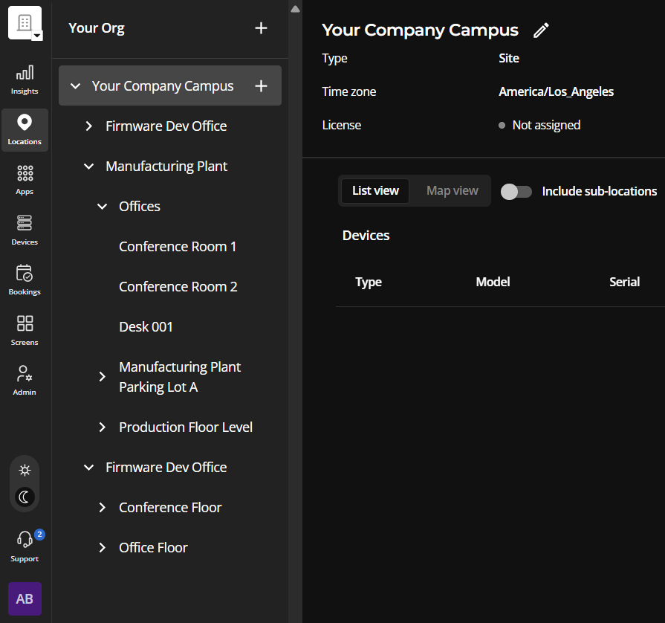Expand Manufacturing Plant Parking Lot A
The height and width of the screenshot is (623, 665).
click(103, 376)
